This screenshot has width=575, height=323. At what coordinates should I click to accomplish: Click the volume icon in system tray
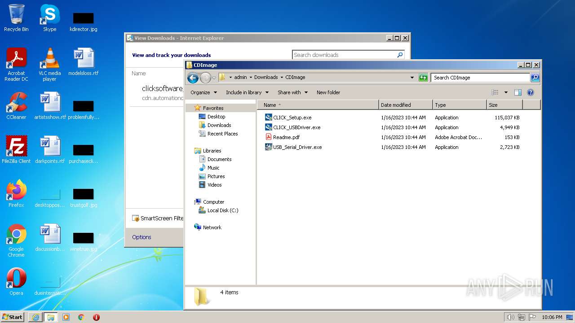[510, 317]
